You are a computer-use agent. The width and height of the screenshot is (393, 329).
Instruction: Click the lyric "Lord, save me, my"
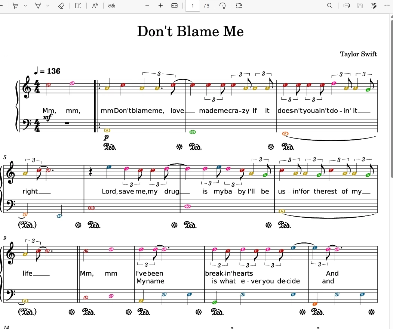130,192
